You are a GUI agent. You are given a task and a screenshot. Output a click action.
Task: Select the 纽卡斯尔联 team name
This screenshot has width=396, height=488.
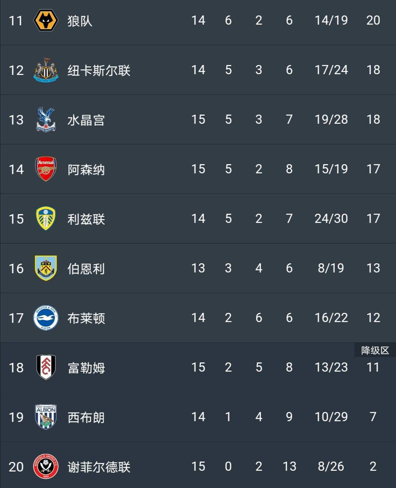(x=99, y=70)
